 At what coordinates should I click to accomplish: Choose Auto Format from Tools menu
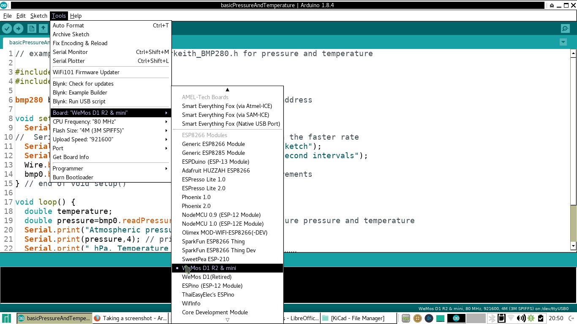point(111,25)
